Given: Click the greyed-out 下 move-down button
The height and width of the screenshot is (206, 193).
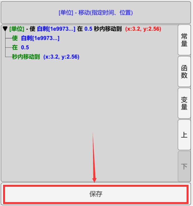Looking at the screenshot, I should 184,167.
